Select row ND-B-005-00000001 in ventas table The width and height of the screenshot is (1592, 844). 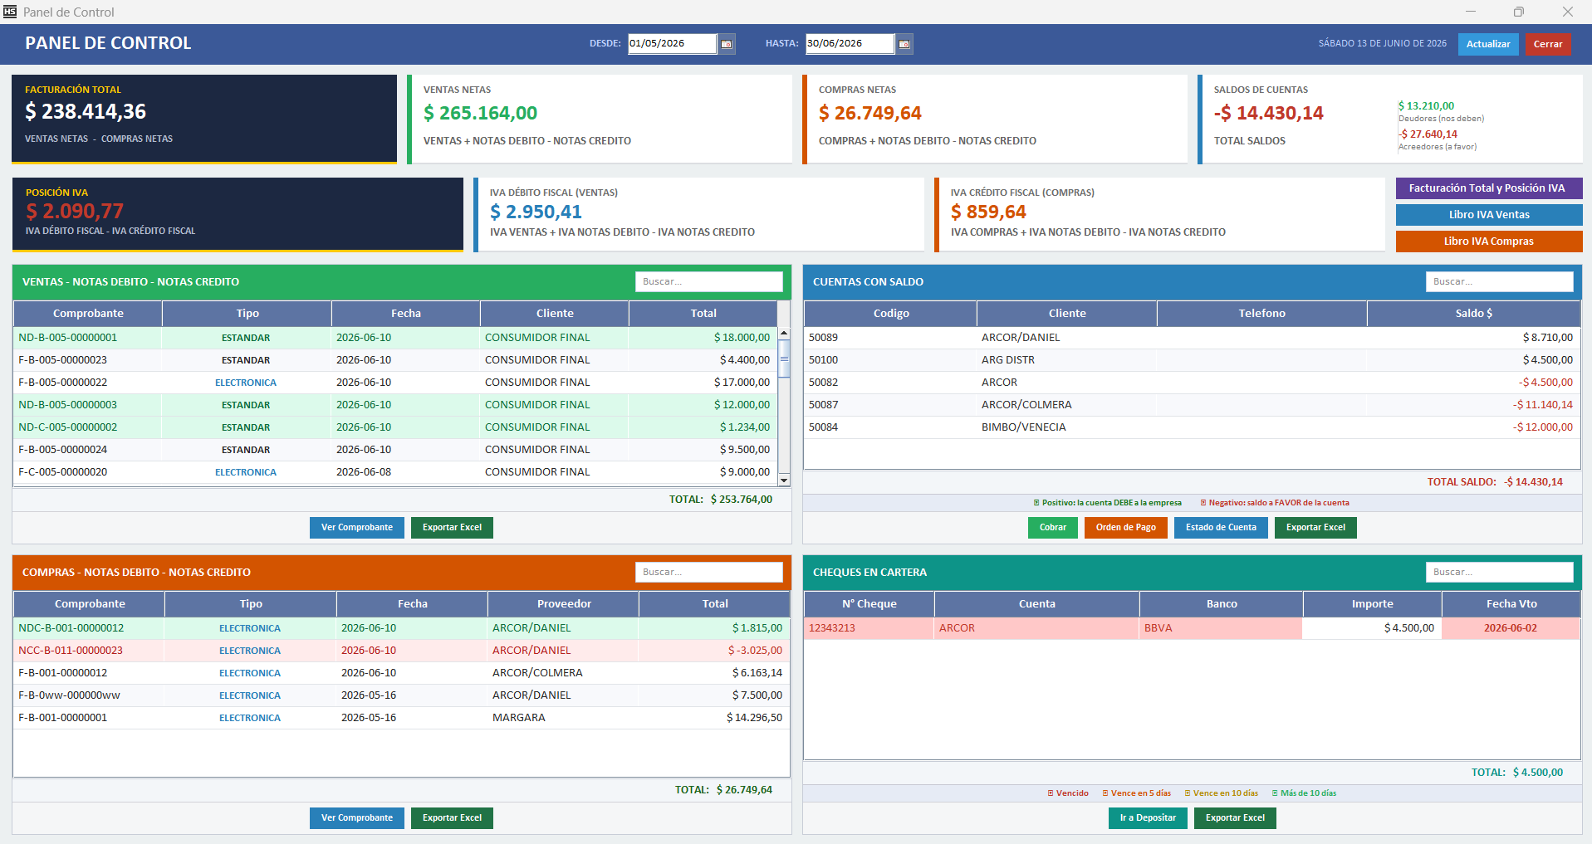click(395, 338)
